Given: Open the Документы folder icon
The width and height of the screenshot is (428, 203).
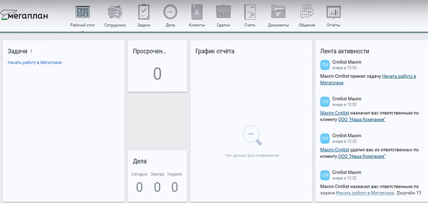Looking at the screenshot, I should pos(278,12).
